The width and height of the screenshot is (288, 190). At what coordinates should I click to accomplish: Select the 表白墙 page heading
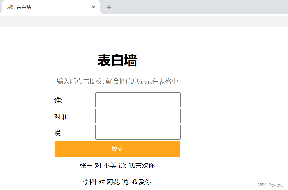tap(118, 61)
